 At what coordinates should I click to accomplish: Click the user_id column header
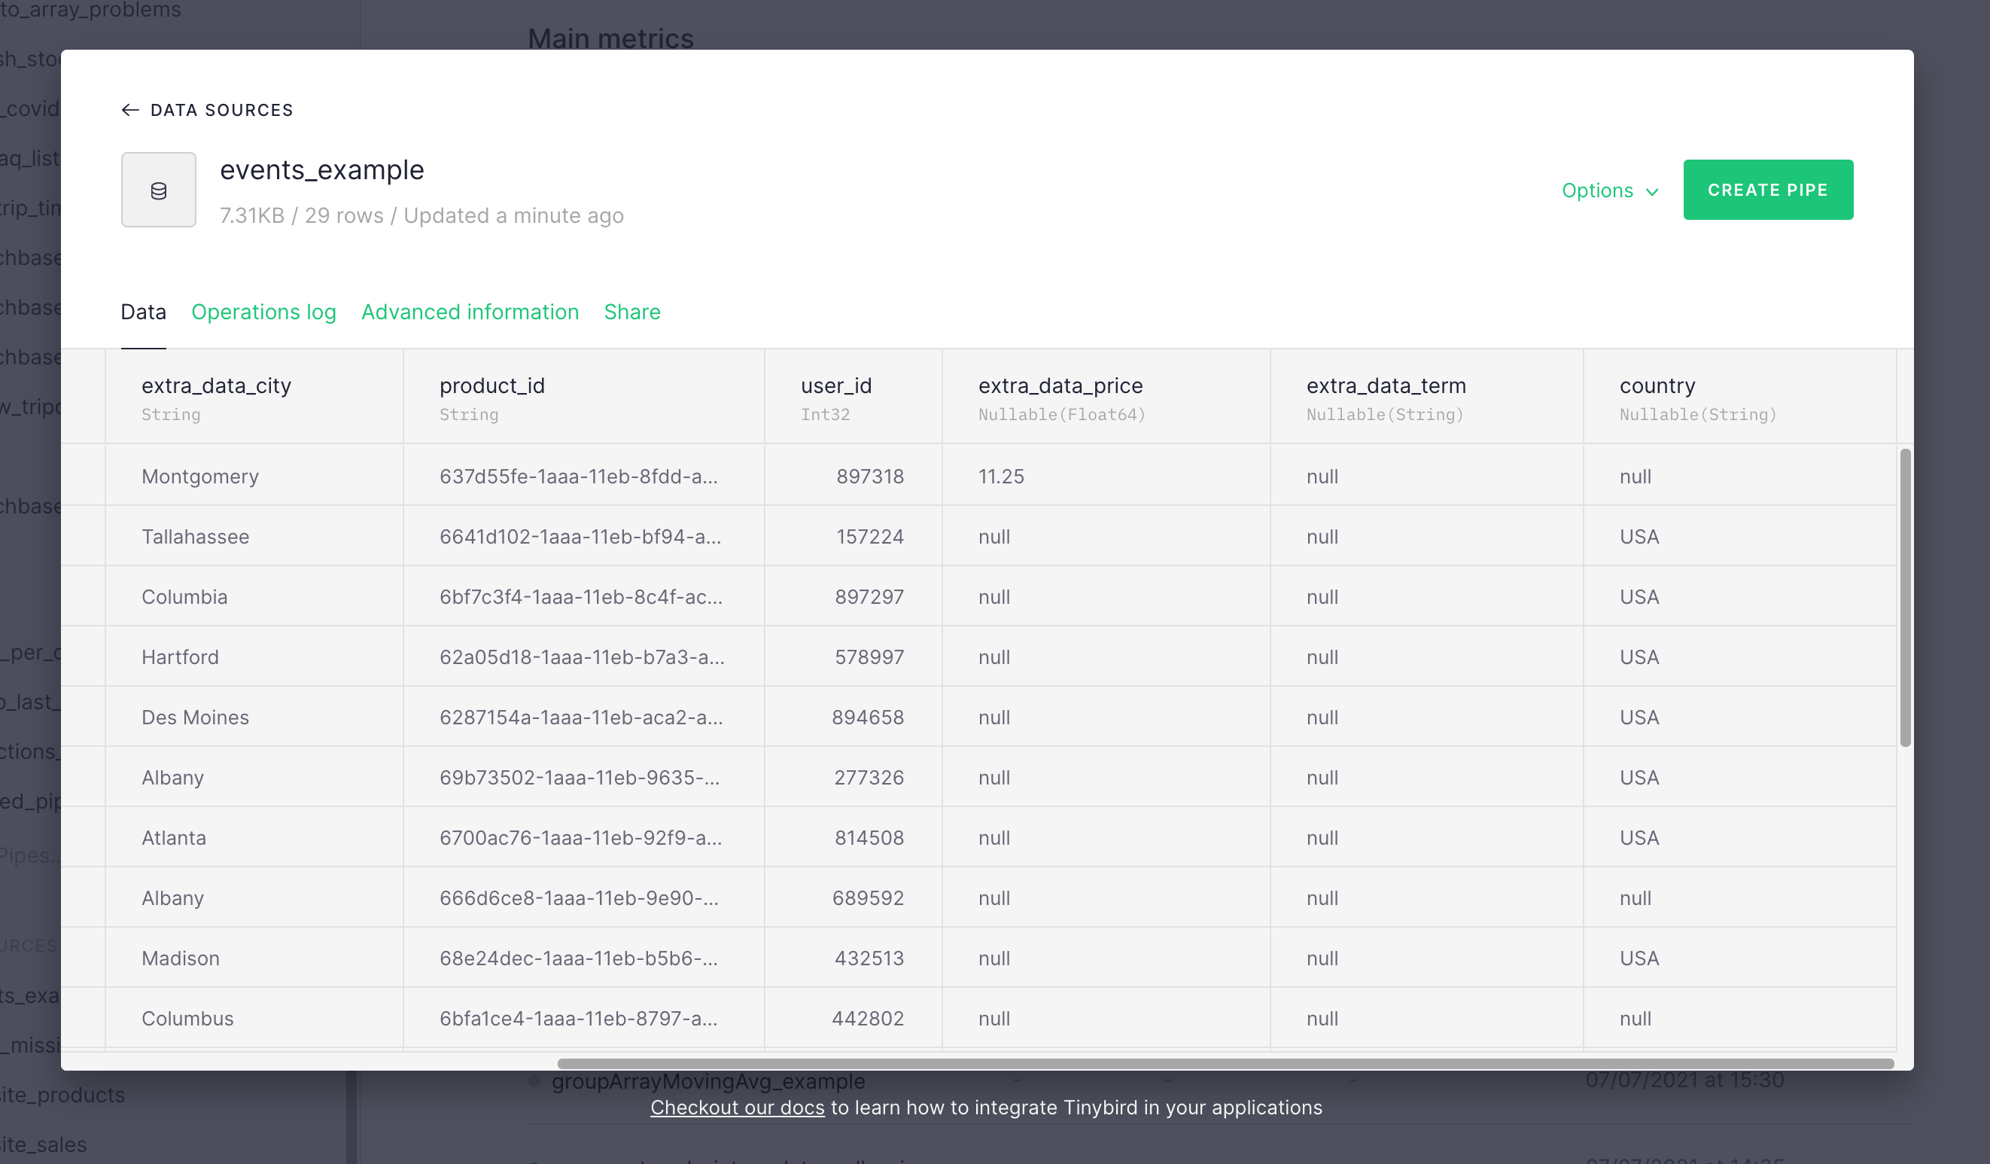pyautogui.click(x=853, y=397)
